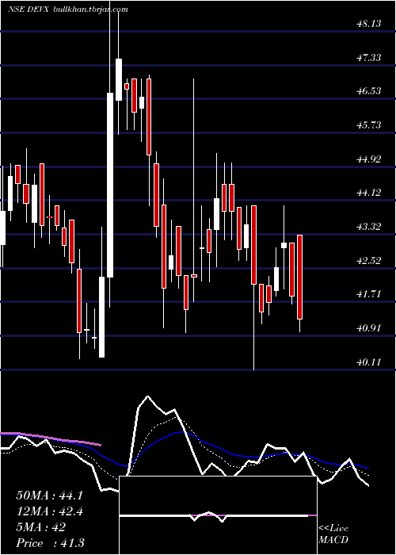Viewport: 396px width, 555px height.
Task: Click the pink moving average line segment
Action: click(x=51, y=438)
